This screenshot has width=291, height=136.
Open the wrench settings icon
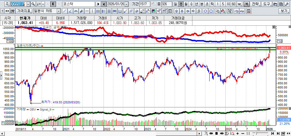click(287, 4)
